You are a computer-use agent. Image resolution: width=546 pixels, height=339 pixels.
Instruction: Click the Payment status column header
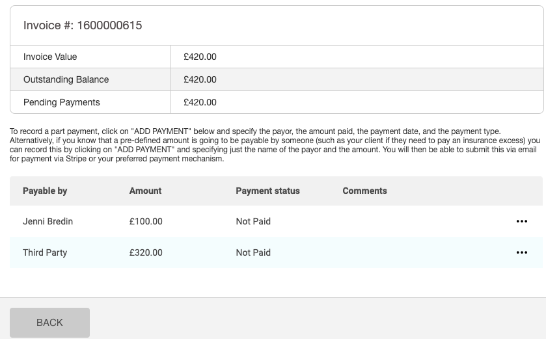coord(267,191)
